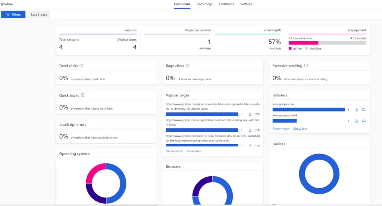Click the 1.7 min active time label
The image size is (382, 206).
300,38
